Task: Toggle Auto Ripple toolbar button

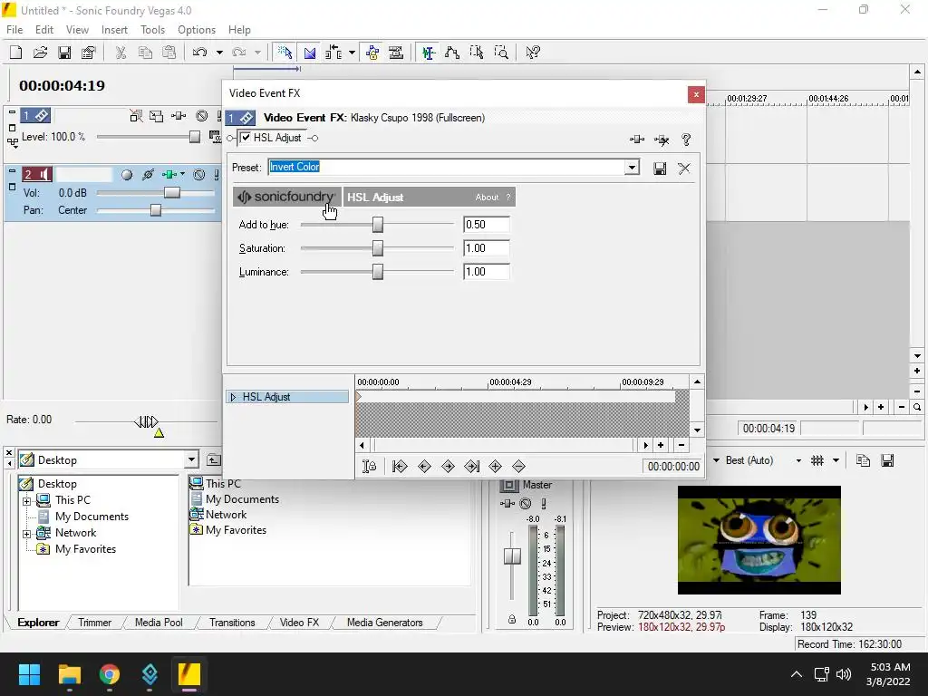Action: tap(333, 53)
